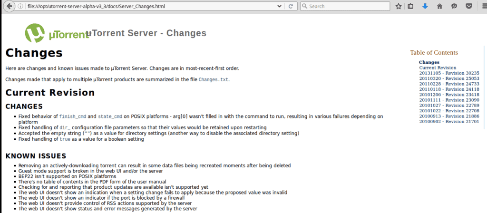Screen dimensions: 487x213
Task: Click the 'Checking for and reporting that product updates' bullet
Action: [113, 187]
